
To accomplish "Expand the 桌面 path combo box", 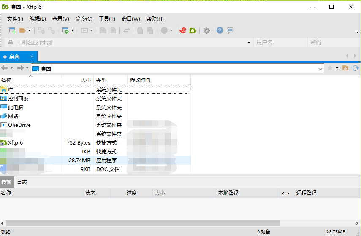I will (x=320, y=69).
